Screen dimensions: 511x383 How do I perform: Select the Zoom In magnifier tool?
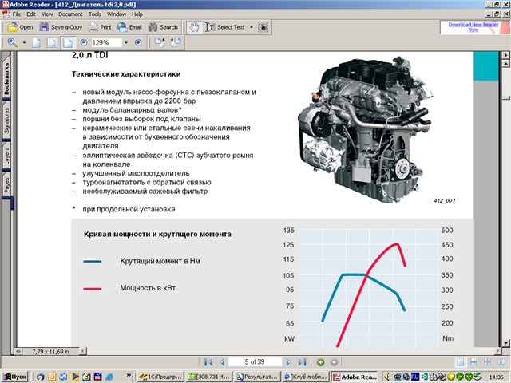(x=13, y=42)
